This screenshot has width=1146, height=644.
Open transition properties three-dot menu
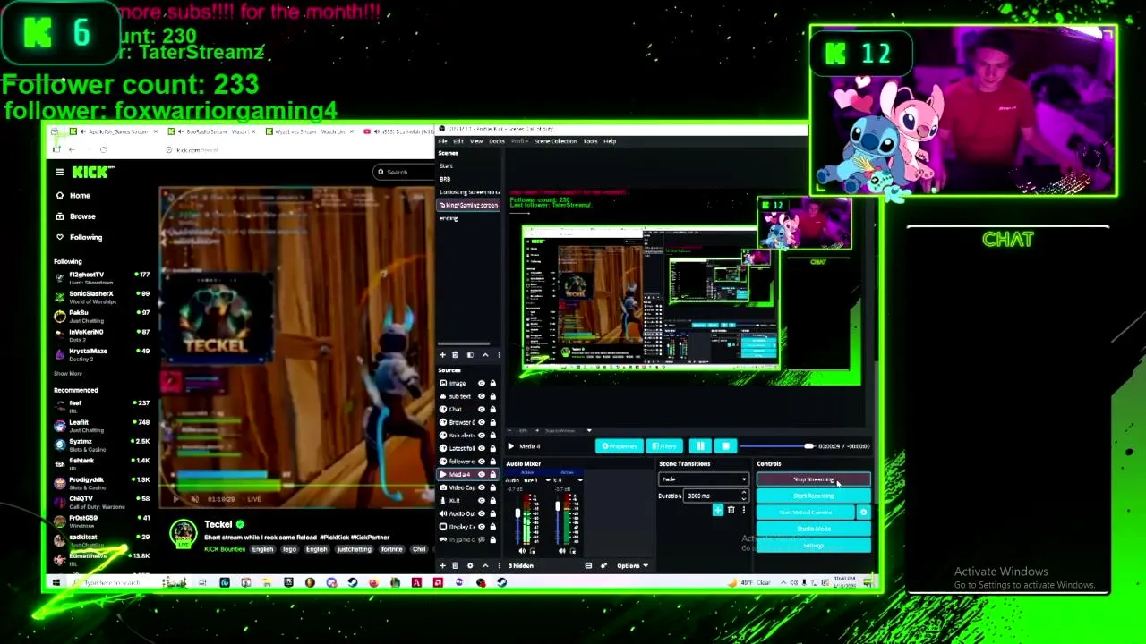[743, 510]
